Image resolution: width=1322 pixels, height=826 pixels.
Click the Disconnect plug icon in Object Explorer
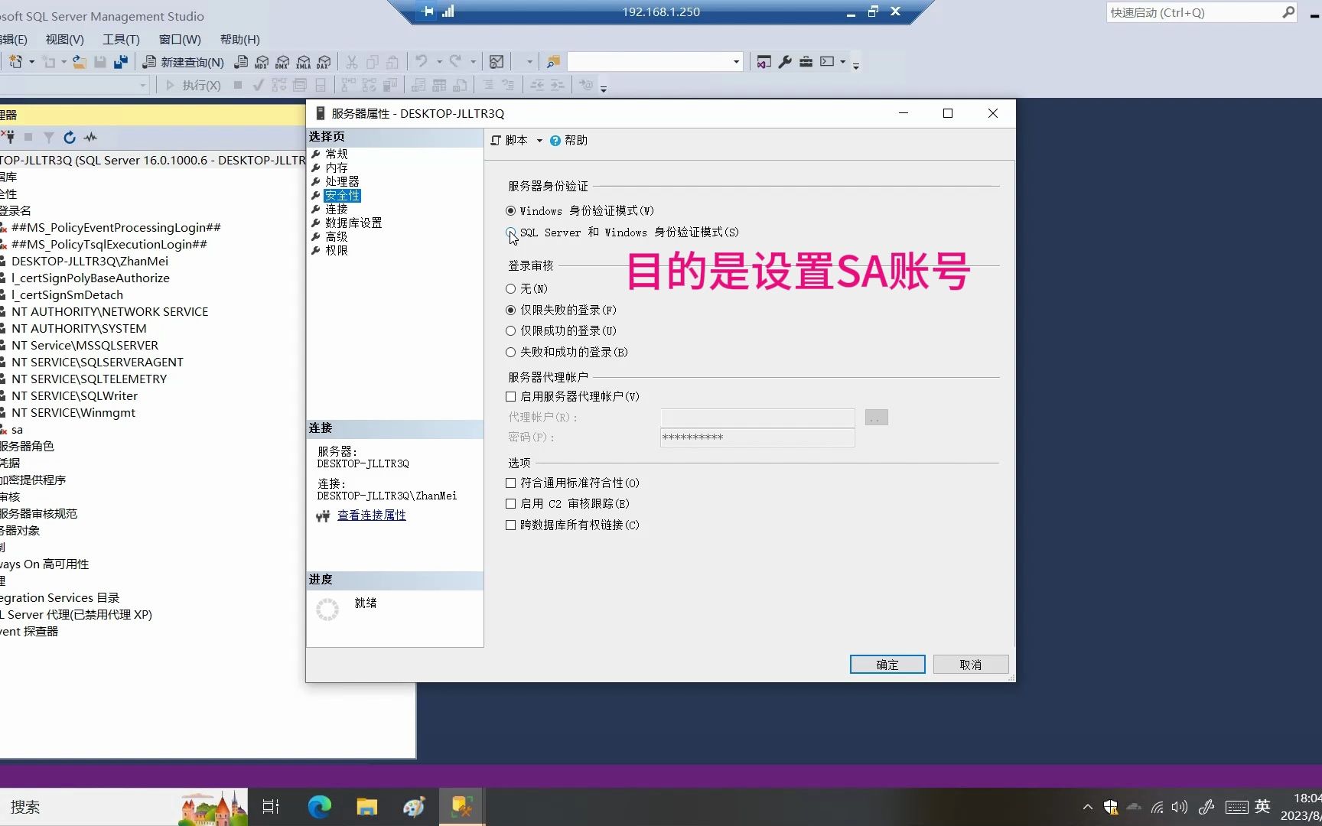pos(8,137)
